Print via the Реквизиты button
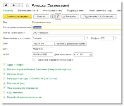124x106 pixels. pos(70,17)
